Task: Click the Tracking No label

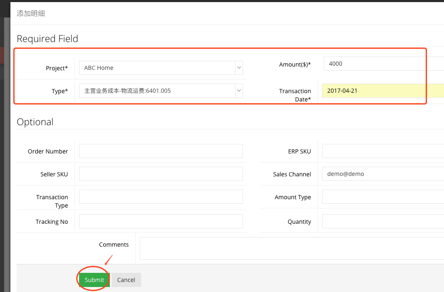Action: click(52, 222)
